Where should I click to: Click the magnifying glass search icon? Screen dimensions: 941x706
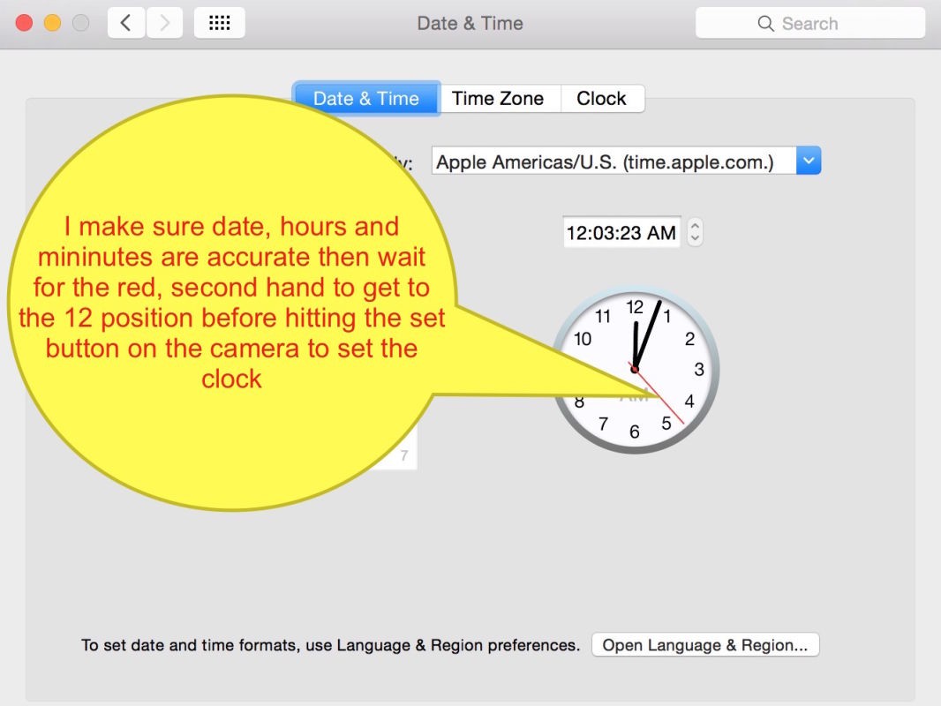click(765, 24)
